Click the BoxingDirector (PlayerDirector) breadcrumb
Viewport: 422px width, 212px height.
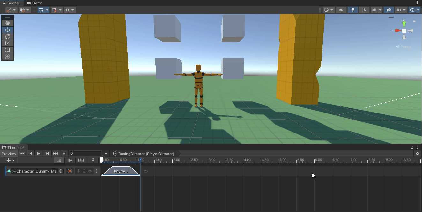pos(143,154)
